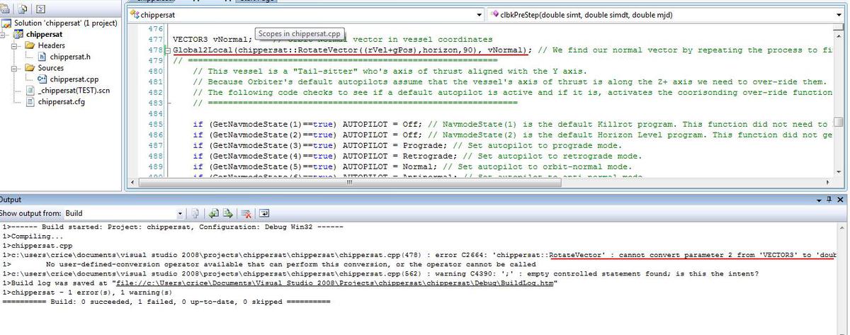
Task: Click the Build summary line in output
Action: pos(165,302)
